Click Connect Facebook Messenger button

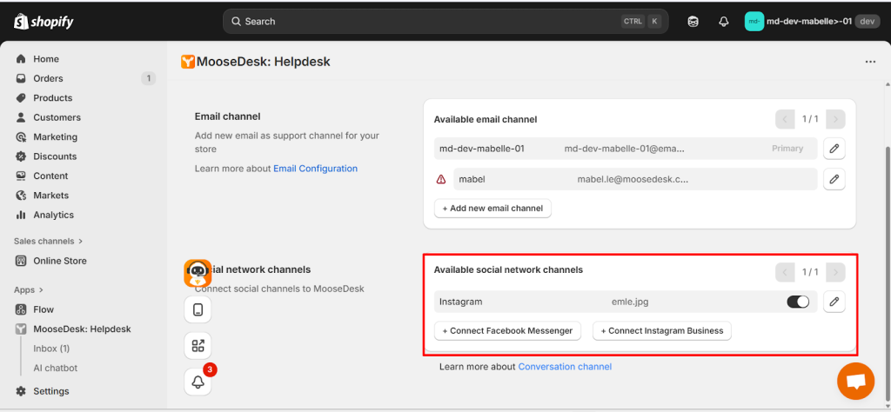[508, 331]
